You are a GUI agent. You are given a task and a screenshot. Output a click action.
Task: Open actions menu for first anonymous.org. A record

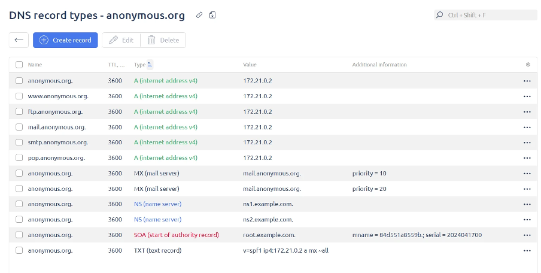pyautogui.click(x=527, y=81)
